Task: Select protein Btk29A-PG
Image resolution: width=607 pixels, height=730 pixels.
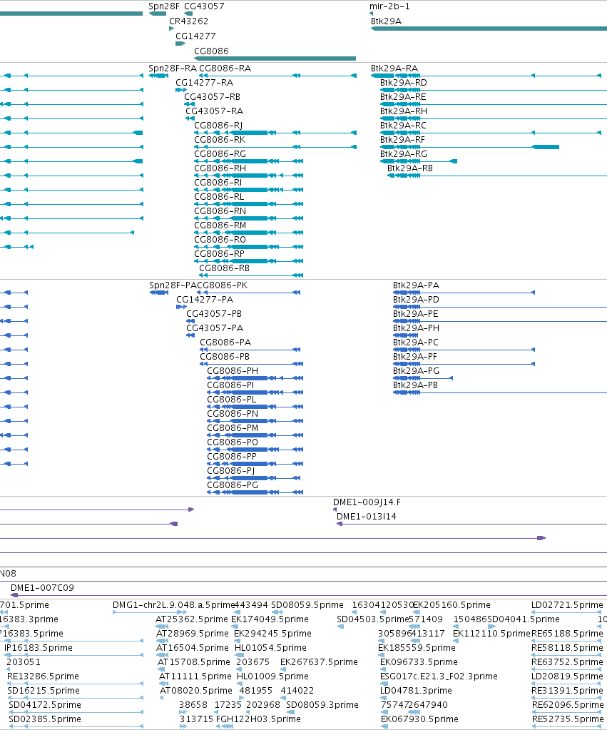Action: tap(416, 370)
